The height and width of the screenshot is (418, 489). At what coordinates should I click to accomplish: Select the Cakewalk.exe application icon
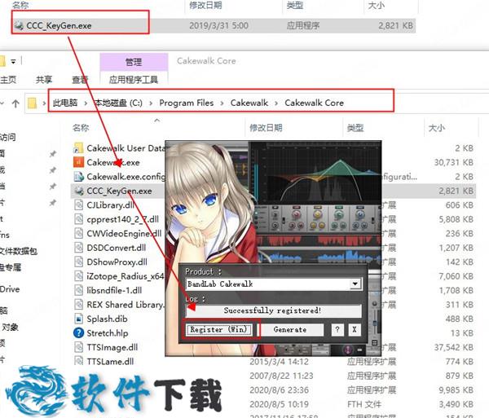point(78,162)
